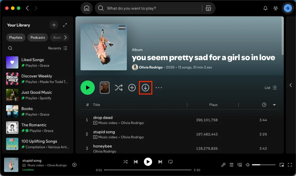The width and height of the screenshot is (296, 176).
Task: Navigate back with the left arrow
Action: coord(27,8)
